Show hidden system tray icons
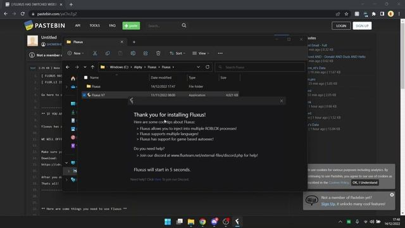The image size is (405, 228). coord(340,222)
